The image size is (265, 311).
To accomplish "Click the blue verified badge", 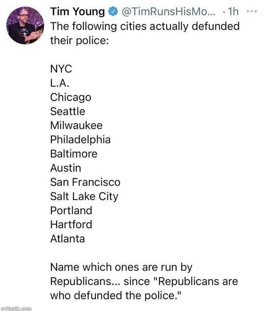I will pyautogui.click(x=112, y=12).
